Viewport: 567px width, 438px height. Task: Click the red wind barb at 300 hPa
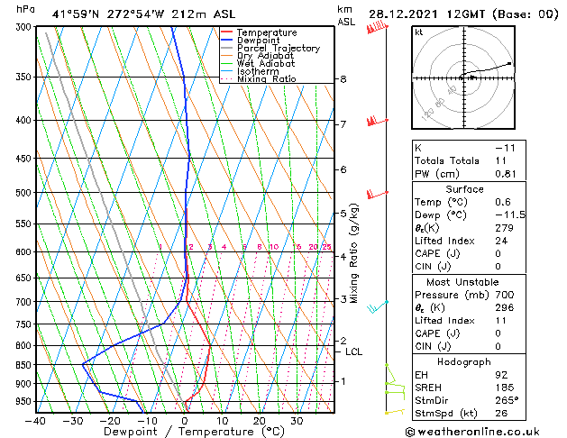point(377,27)
